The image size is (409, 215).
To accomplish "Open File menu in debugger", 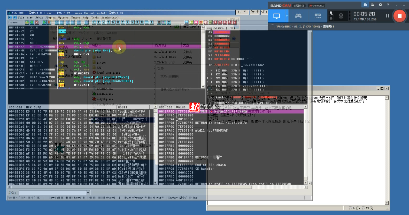I will 21,18.
